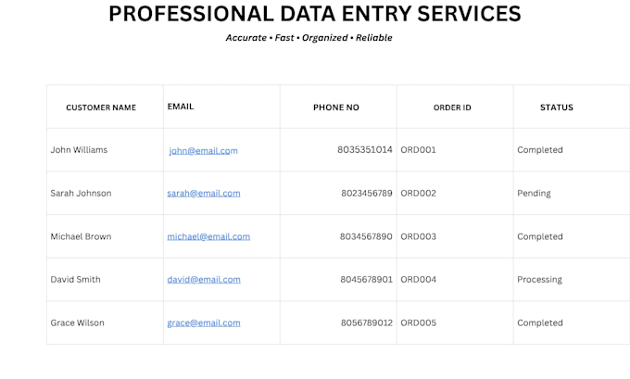Select the EMAIL column header
This screenshot has height=379, width=630.
click(x=221, y=107)
